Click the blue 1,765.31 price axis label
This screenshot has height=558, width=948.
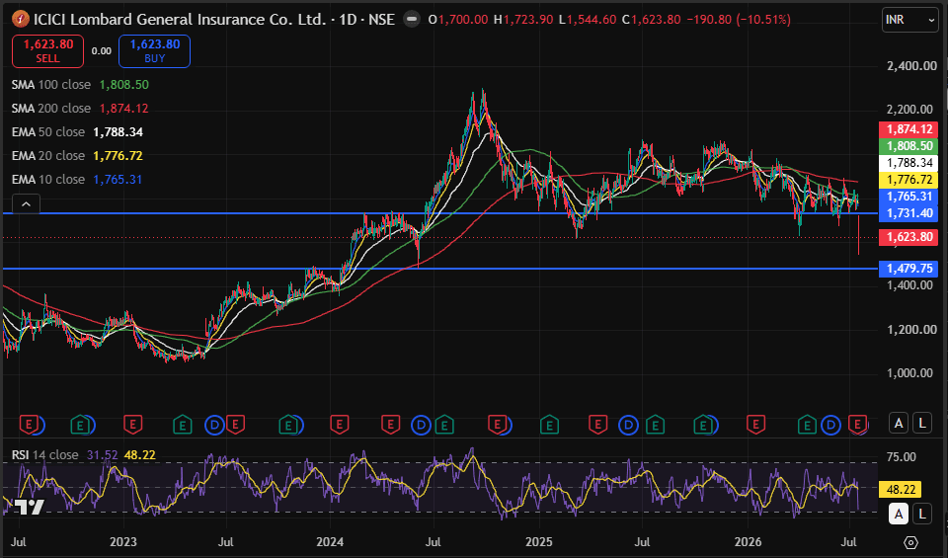tap(908, 196)
